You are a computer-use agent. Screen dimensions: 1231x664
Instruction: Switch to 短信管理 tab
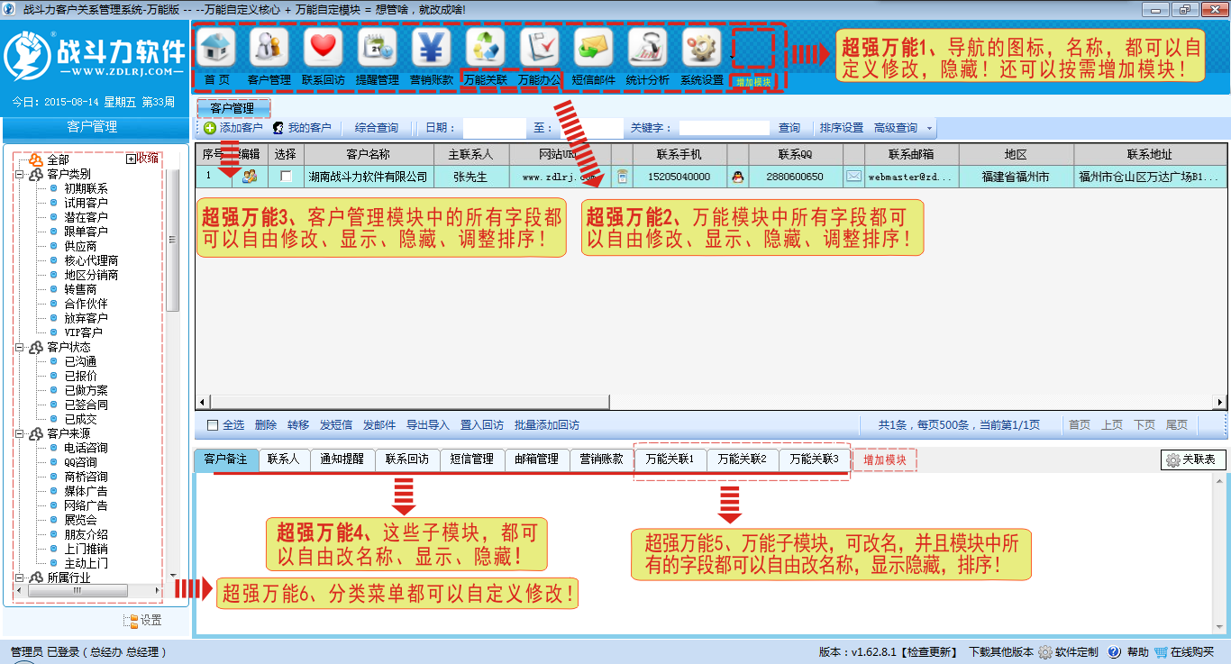click(472, 459)
